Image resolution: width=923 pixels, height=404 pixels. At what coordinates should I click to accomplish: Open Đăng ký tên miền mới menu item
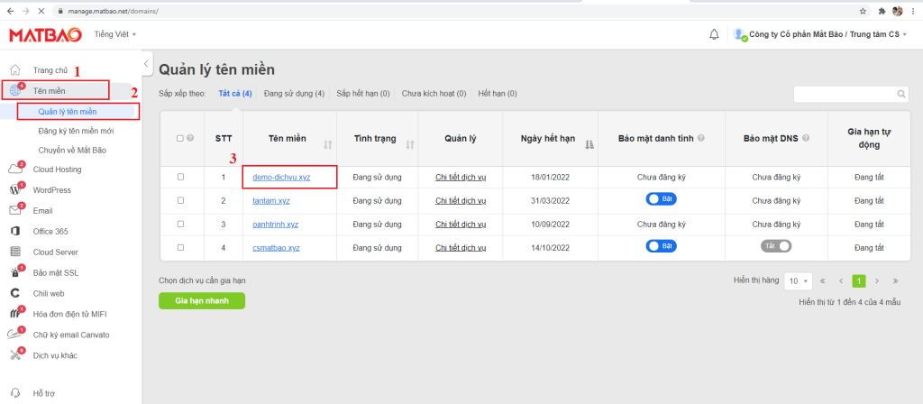click(x=82, y=131)
